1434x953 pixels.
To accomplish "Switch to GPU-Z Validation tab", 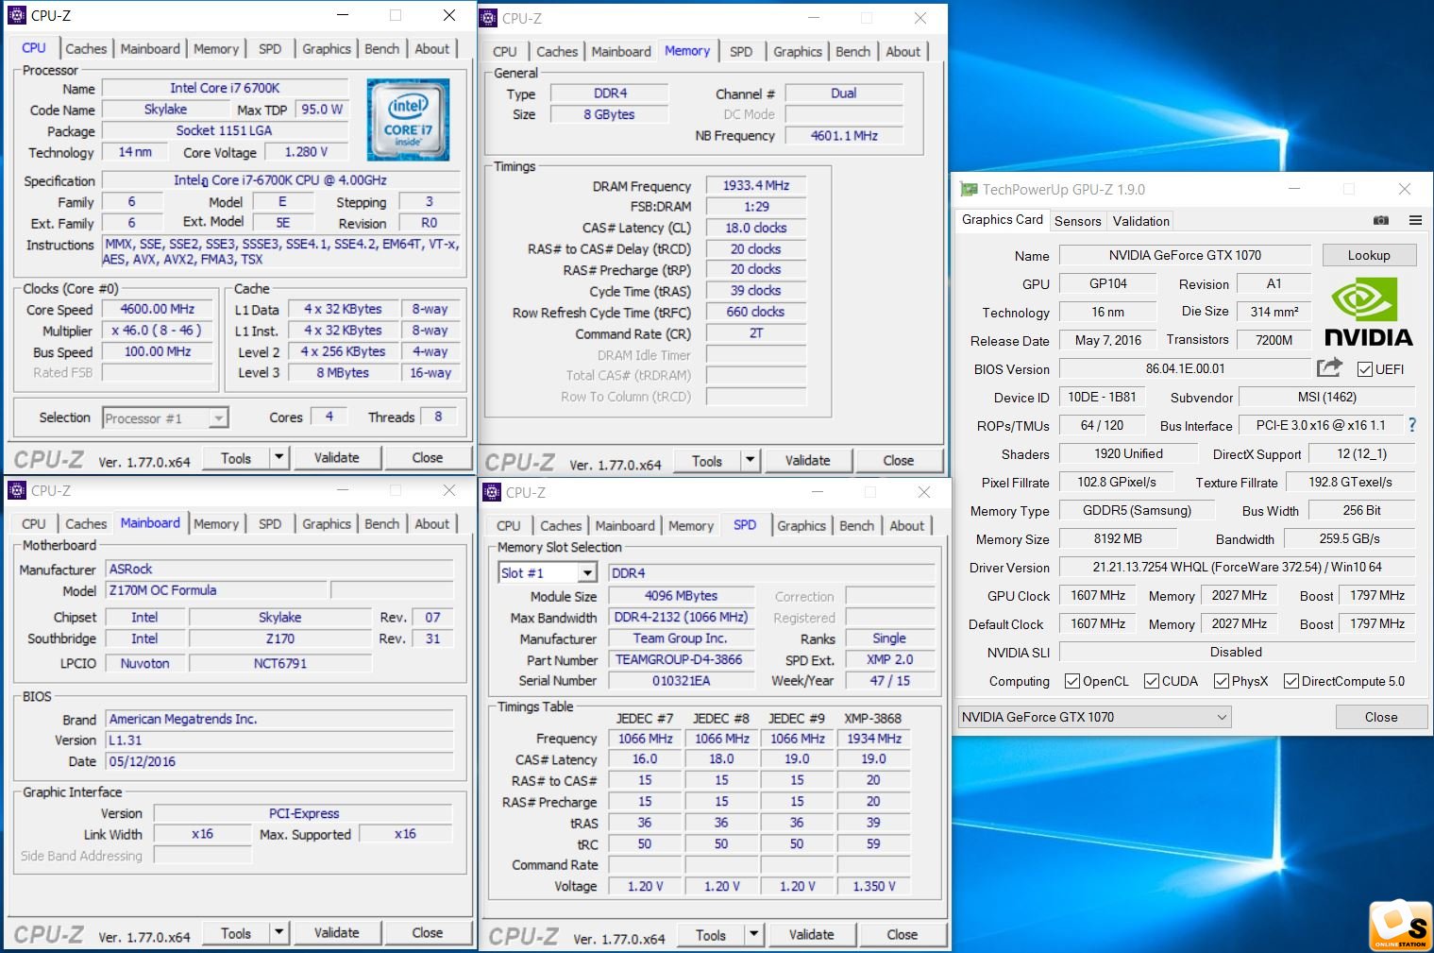I will point(1141,221).
